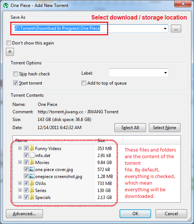The height and width of the screenshot is (224, 194).
Task: Click the 130 GB size value
Action: 104,191
